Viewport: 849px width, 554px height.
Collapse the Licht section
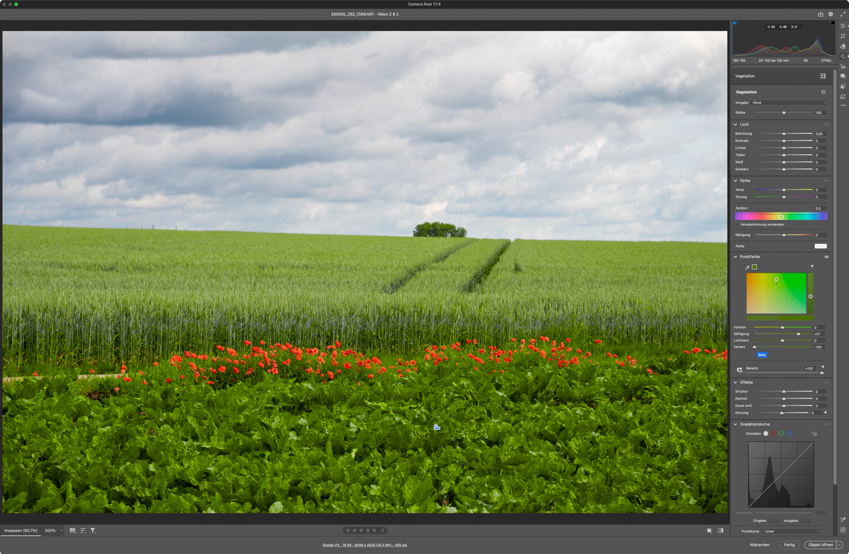[735, 125]
